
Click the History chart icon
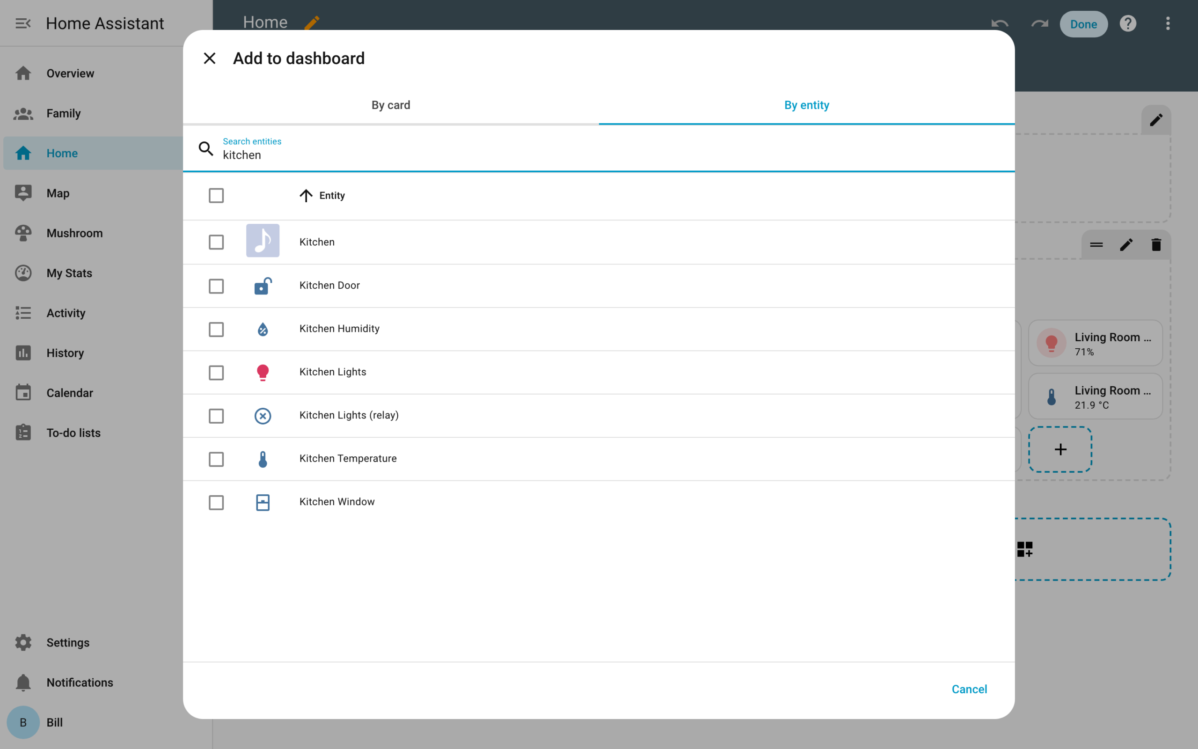(x=23, y=353)
